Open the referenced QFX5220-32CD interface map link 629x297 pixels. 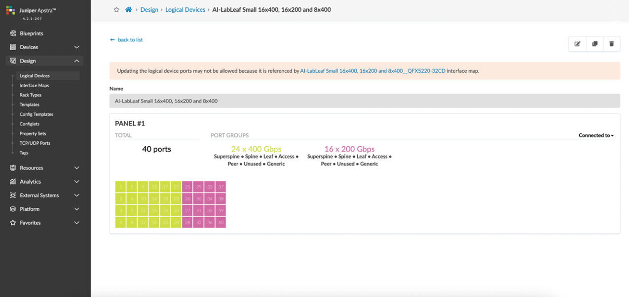coord(372,71)
